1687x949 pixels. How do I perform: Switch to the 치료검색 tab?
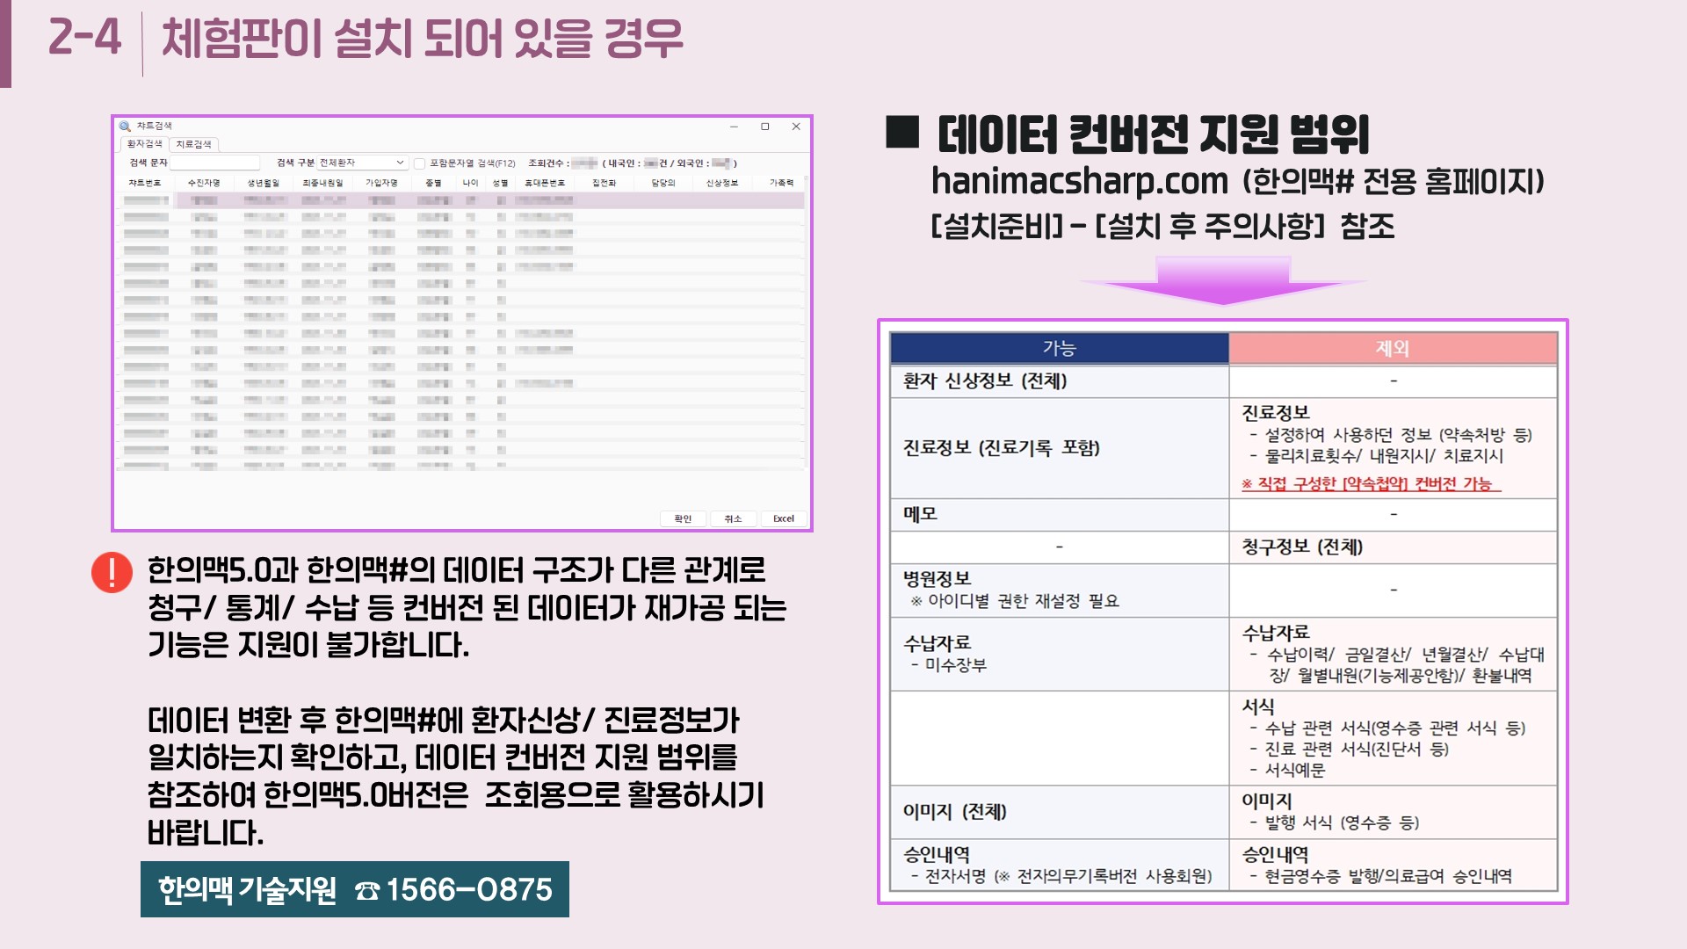193,144
